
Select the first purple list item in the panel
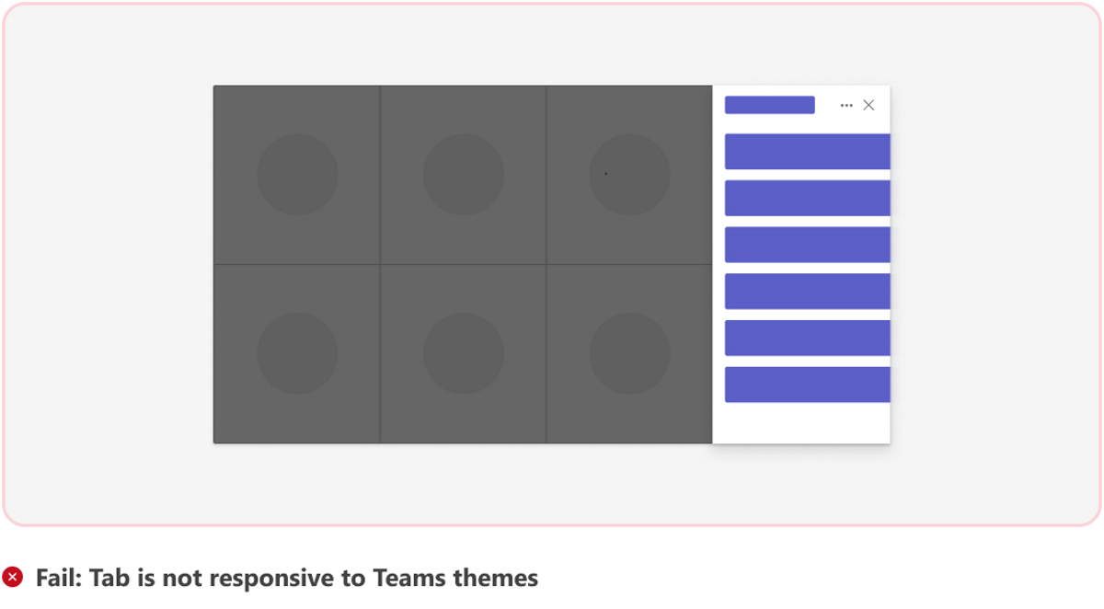click(807, 152)
